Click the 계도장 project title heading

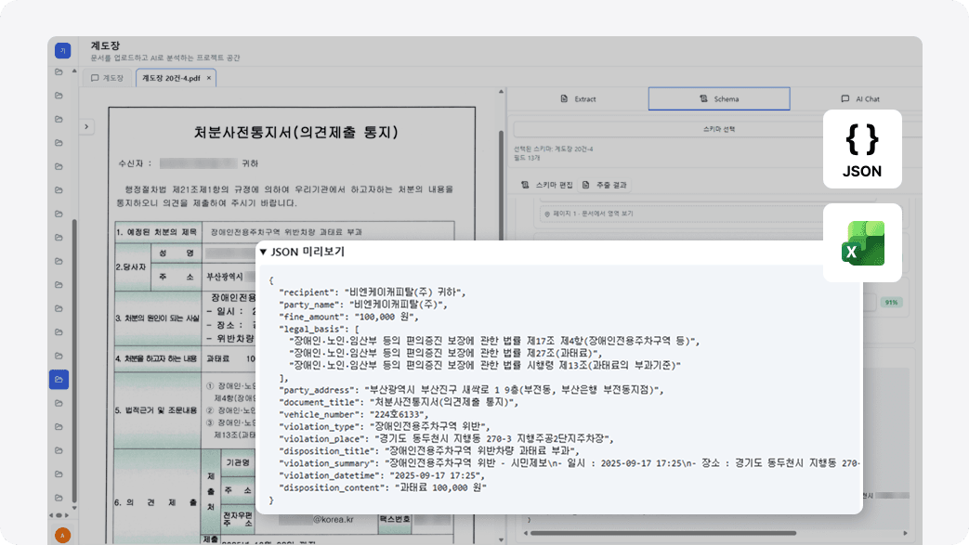pos(105,45)
